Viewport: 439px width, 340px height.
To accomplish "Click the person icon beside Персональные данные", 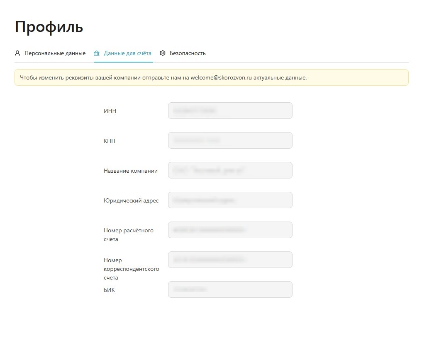I will (17, 53).
